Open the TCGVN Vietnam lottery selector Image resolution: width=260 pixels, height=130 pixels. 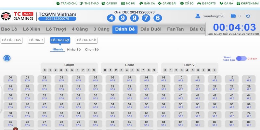click(57, 14)
